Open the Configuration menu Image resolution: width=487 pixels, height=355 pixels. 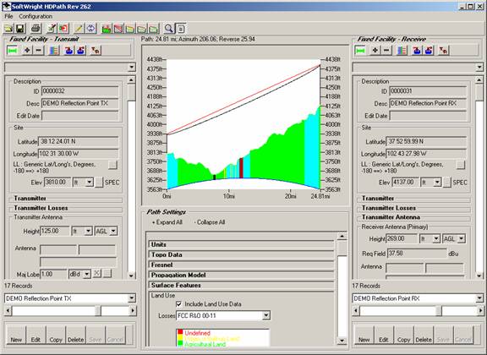36,16
